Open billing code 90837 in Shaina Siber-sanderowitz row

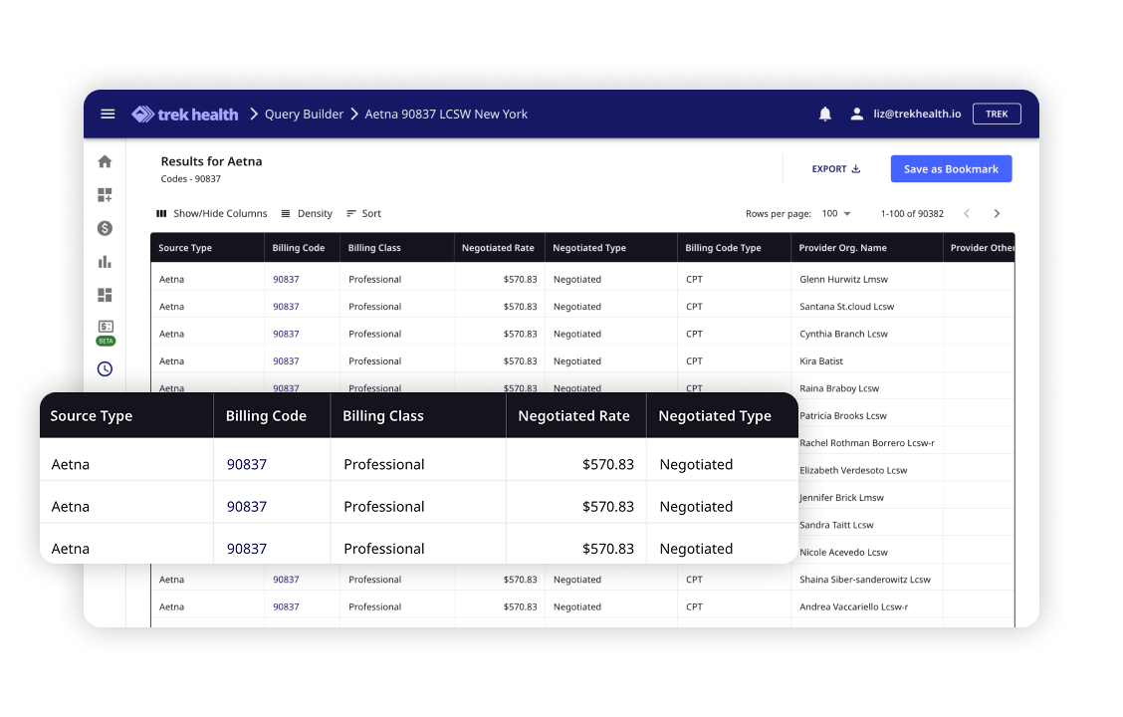(x=286, y=580)
